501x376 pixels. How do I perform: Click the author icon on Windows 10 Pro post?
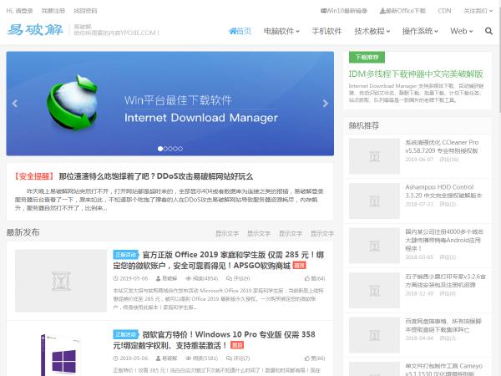[x=158, y=358]
